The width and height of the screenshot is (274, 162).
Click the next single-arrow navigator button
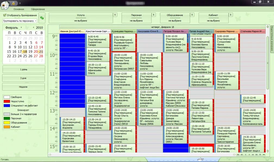point(249,154)
